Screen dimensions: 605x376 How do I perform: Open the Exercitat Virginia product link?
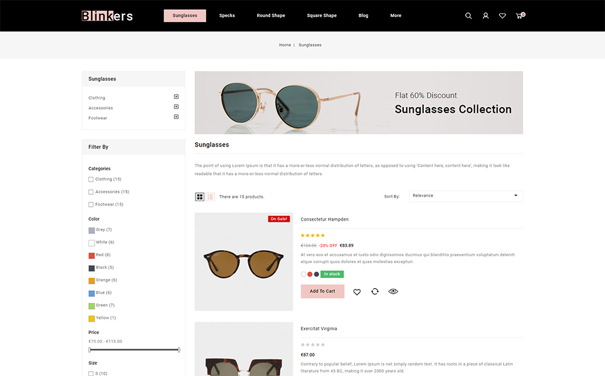coord(319,328)
